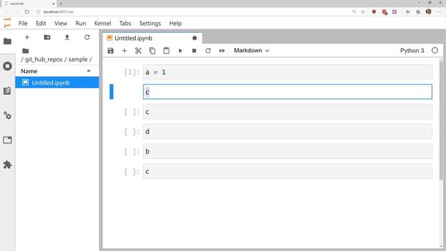Open the File menu
Viewport: 446px width, 251px height.
point(23,23)
